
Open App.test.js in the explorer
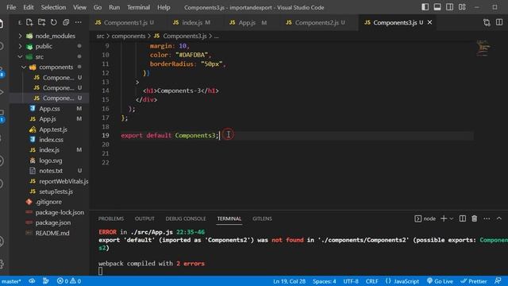tap(48, 129)
